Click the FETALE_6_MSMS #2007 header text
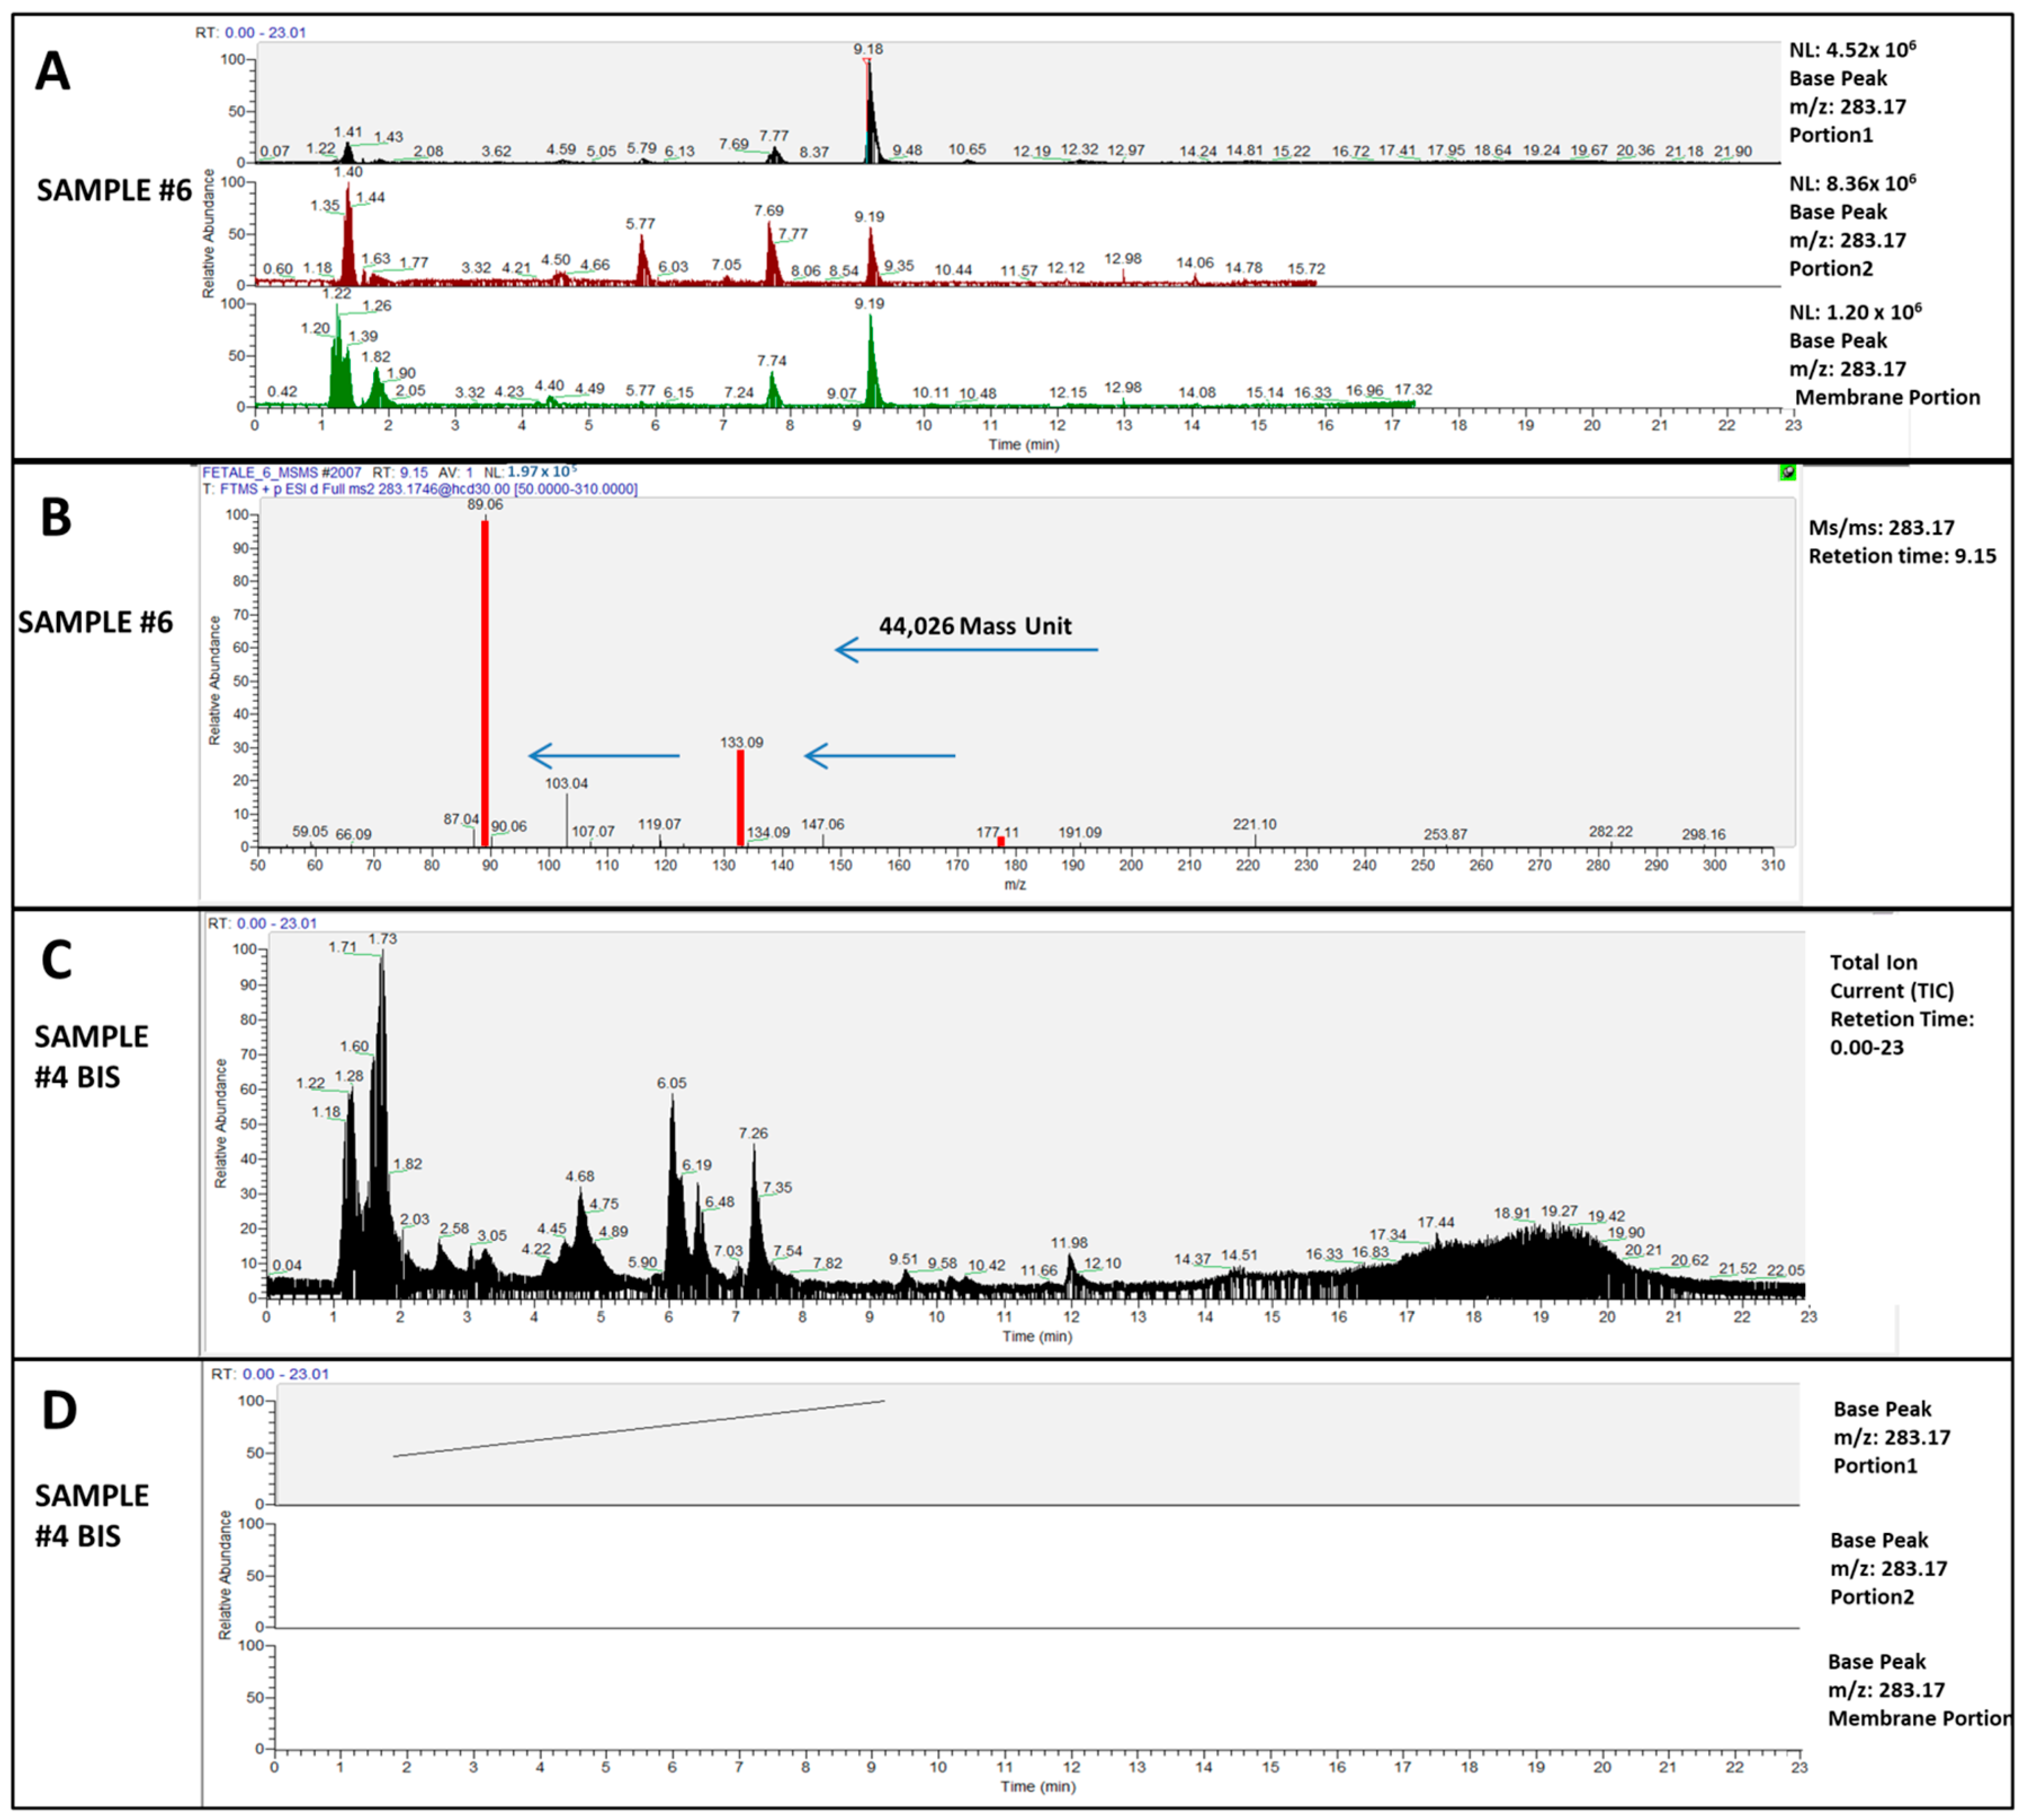 pyautogui.click(x=282, y=472)
